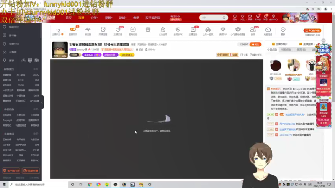This screenshot has width=335, height=188.
Task: Expand 全部 beside 网游竞技 section
Action: coord(36,69)
